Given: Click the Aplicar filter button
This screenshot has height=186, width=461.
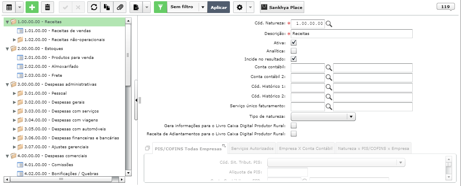Looking at the screenshot, I should pyautogui.click(x=219, y=7).
